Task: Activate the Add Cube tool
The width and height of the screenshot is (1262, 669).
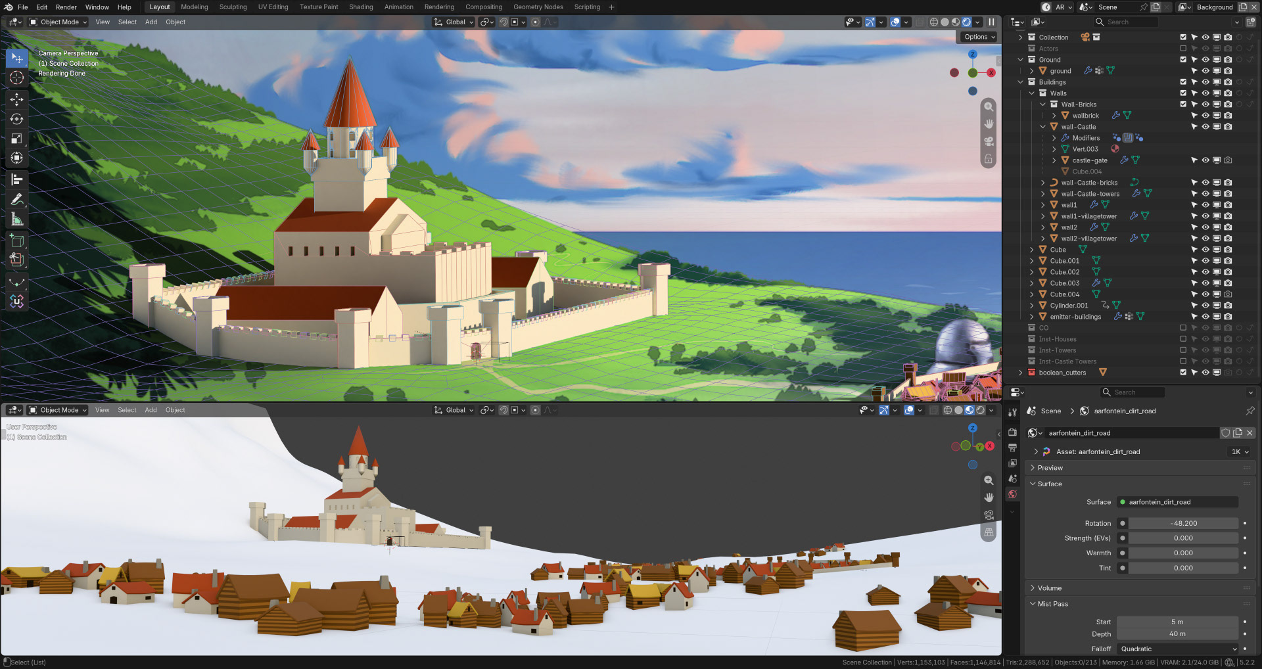Action: pos(17,241)
